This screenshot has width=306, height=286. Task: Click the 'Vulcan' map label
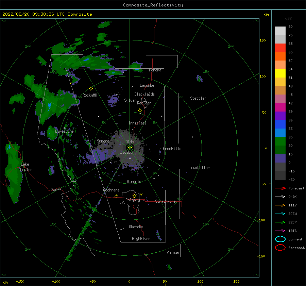pos(173,253)
